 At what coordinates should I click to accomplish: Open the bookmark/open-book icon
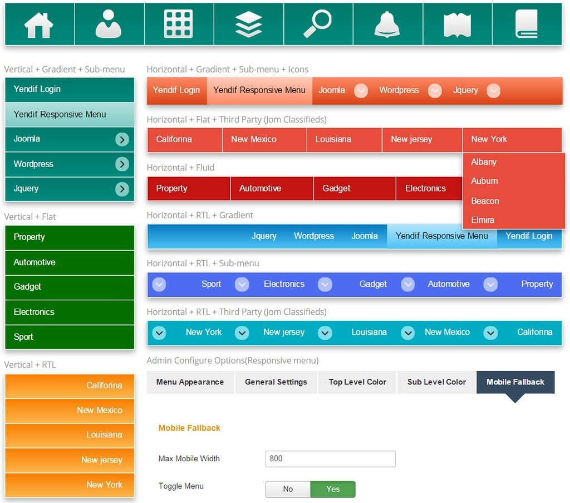pyautogui.click(x=457, y=24)
